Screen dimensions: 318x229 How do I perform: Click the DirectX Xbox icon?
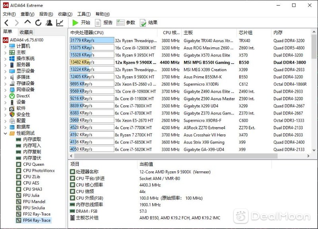(12, 96)
